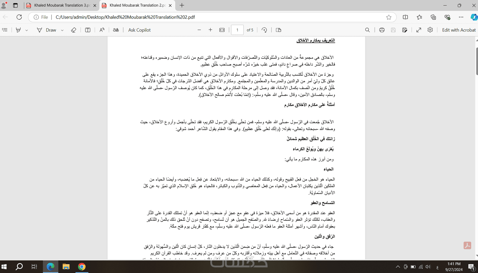The image size is (478, 273).
Task: Click the scrollbar down arrow
Action: point(477,256)
